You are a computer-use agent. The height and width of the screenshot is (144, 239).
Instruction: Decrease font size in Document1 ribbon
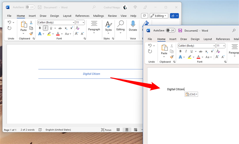(x=83, y=34)
